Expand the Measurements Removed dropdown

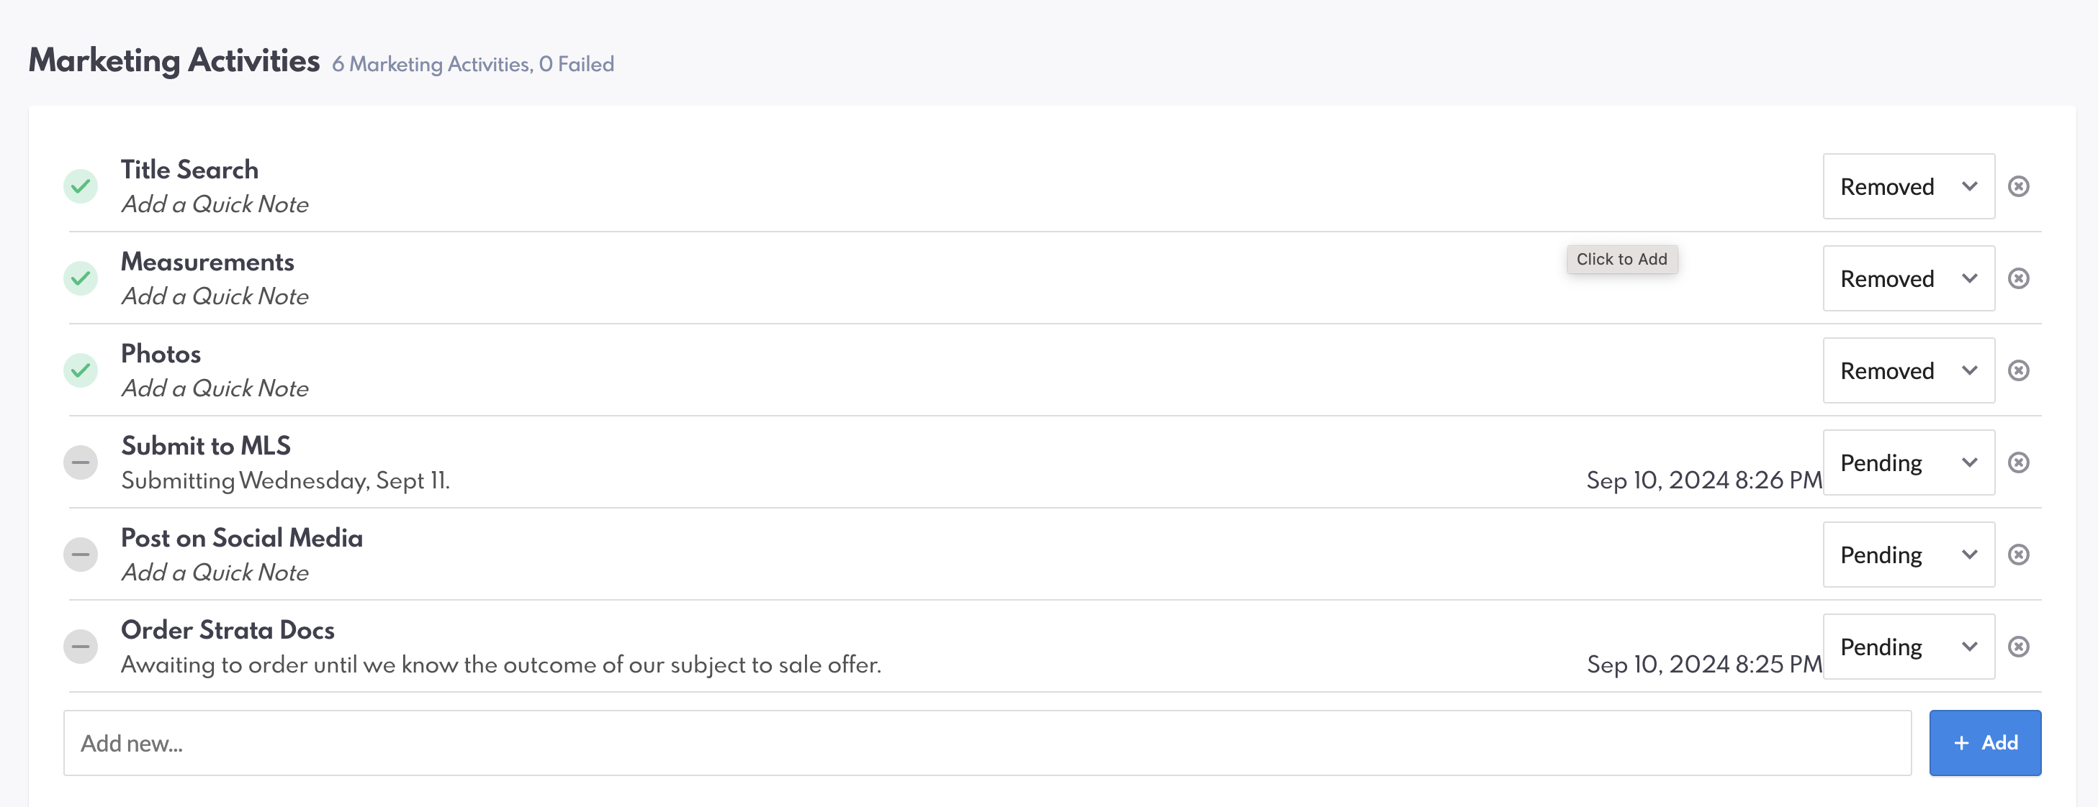[x=1908, y=278]
